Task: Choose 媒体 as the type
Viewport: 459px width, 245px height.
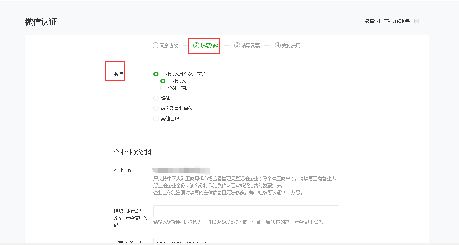Action: pyautogui.click(x=156, y=98)
